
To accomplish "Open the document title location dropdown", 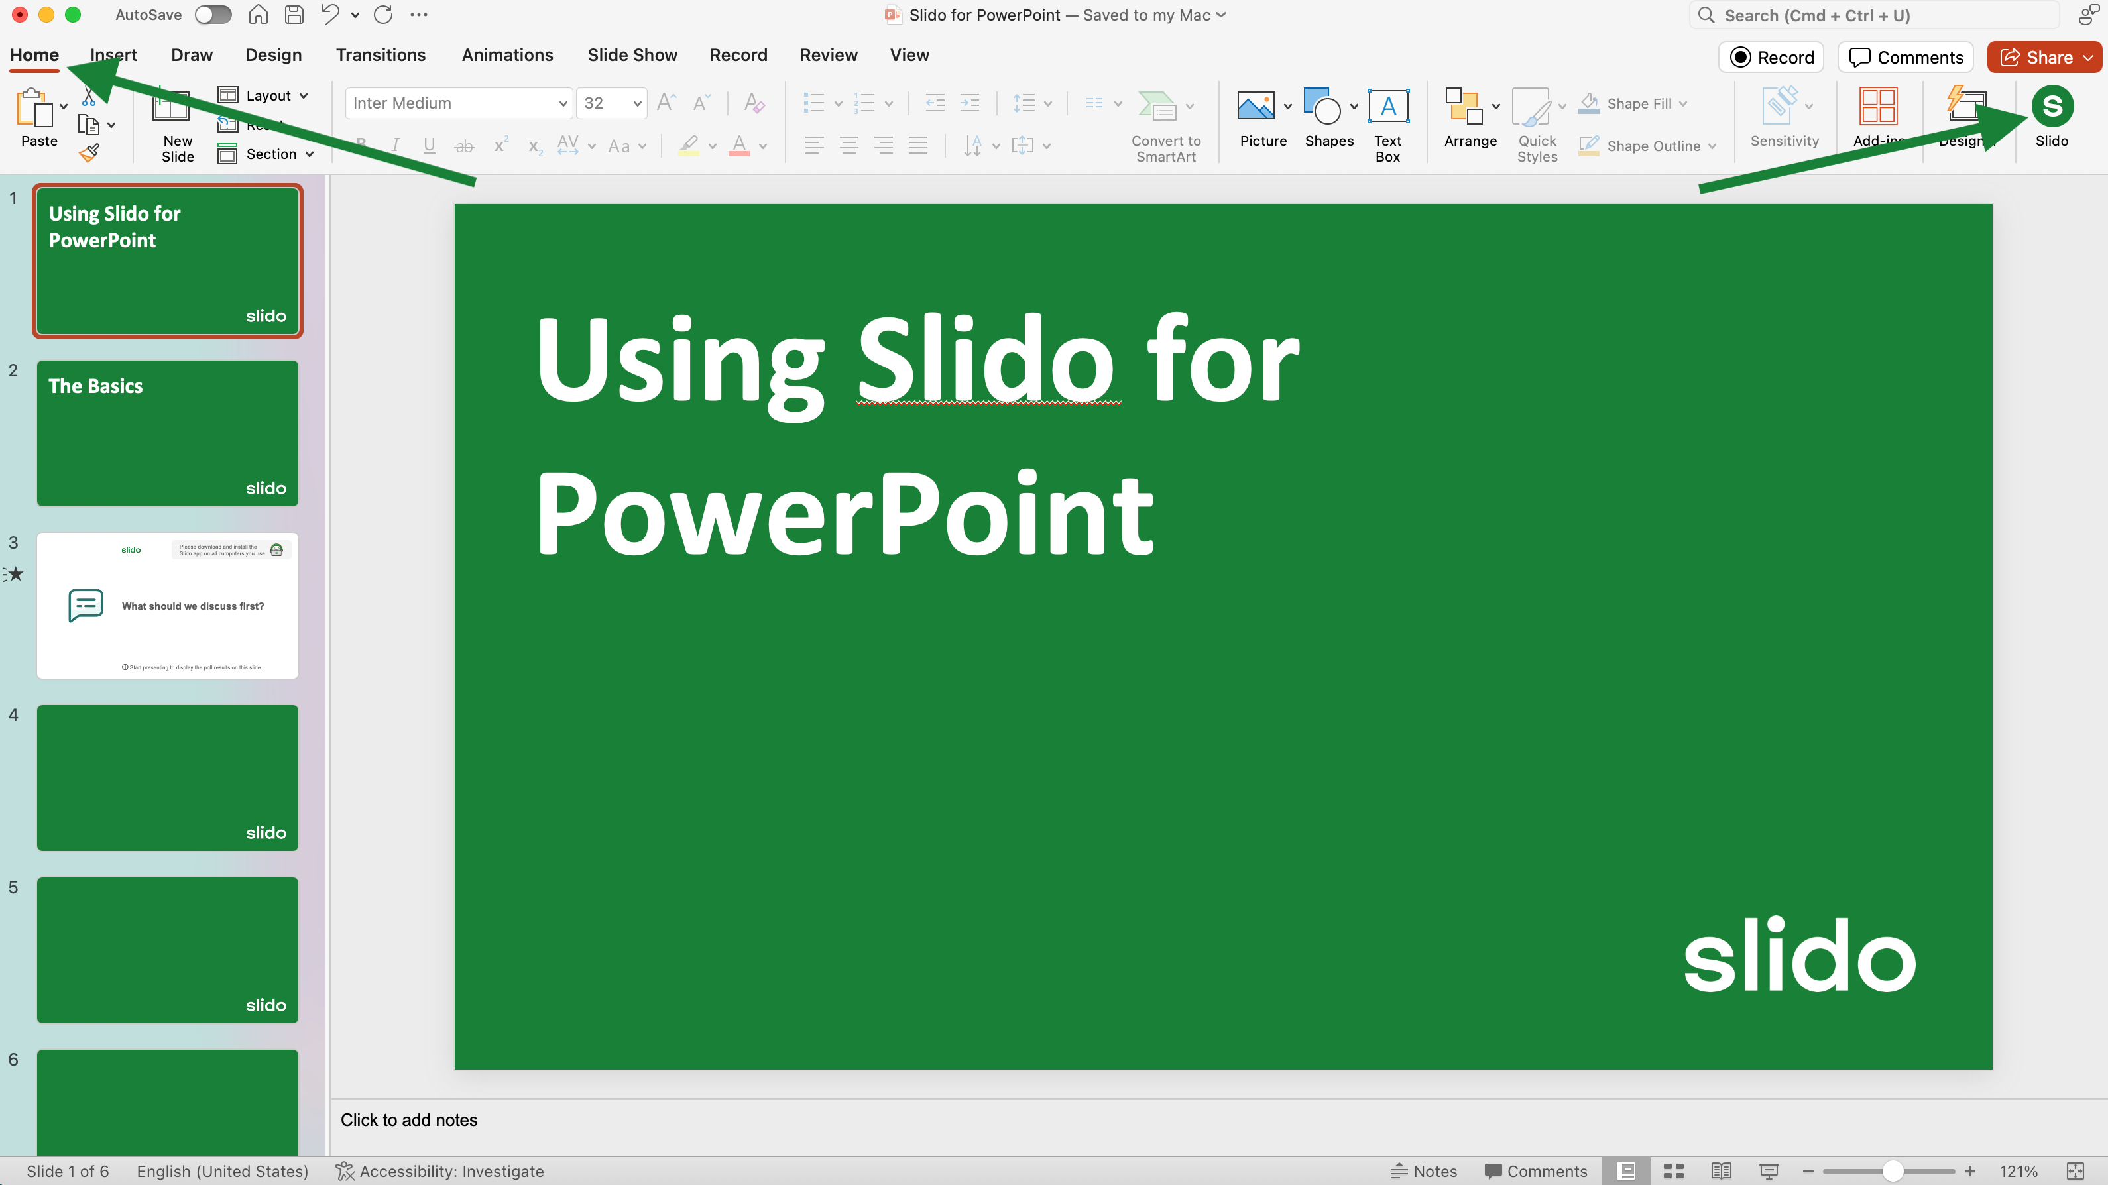I will click(x=1221, y=15).
